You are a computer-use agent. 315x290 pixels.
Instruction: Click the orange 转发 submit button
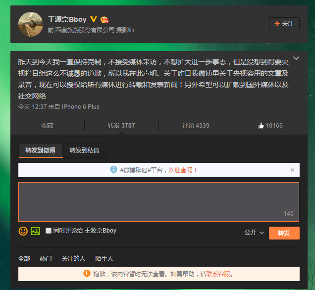(284, 233)
